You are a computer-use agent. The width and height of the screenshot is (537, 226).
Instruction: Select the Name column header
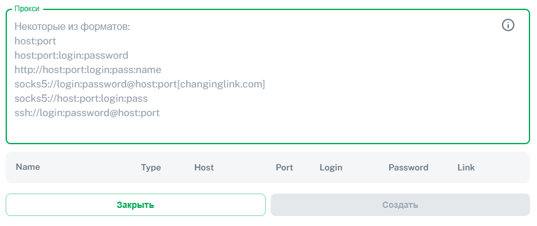28,167
